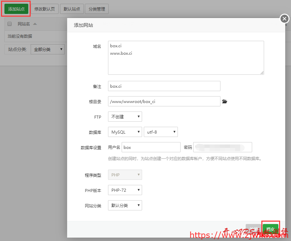Image resolution: width=291 pixels, height=241 pixels.
Task: Click the 备注 remark input field
Action: pos(164,86)
